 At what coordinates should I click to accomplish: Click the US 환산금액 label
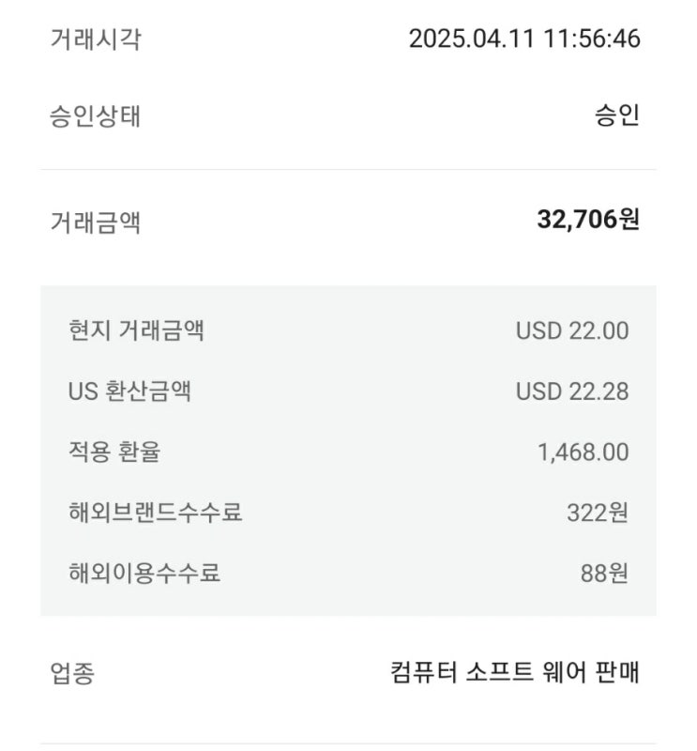tap(129, 391)
